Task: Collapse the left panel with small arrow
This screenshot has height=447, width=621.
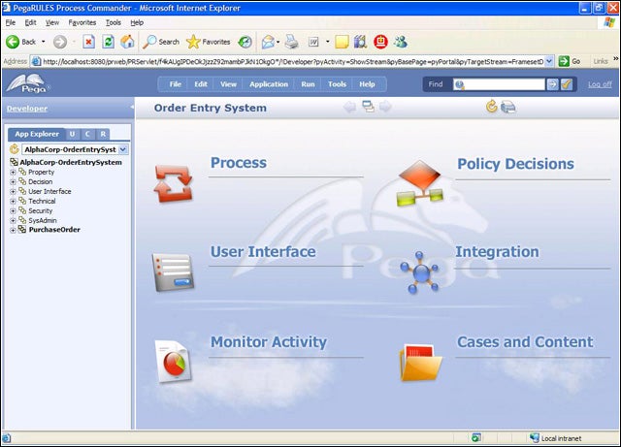Action: pos(132,107)
